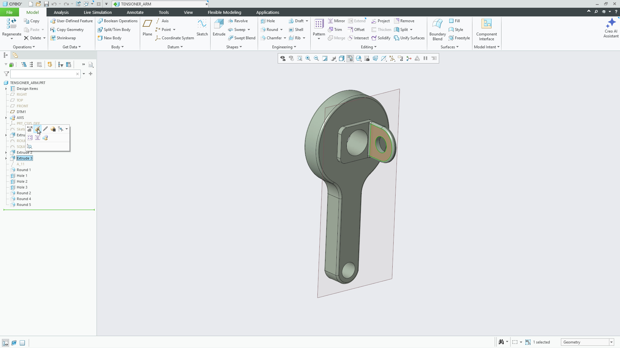Screen dimensions: 620x348
Task: Click Zoom Out in graphics toolbar
Action: point(316,59)
